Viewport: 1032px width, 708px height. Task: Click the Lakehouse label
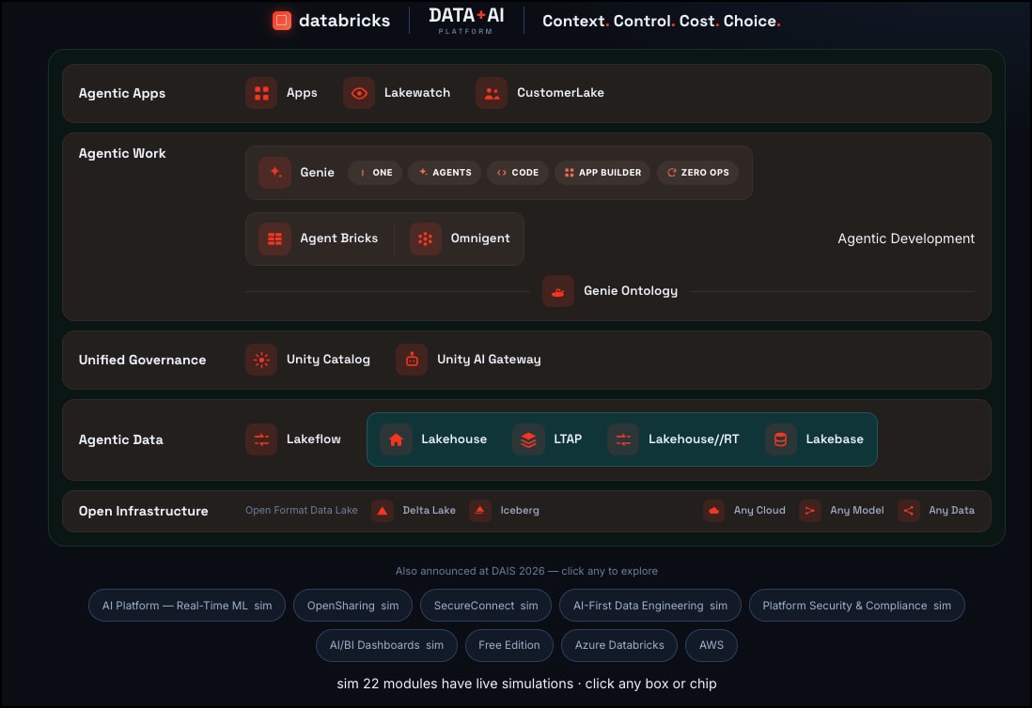click(x=454, y=439)
